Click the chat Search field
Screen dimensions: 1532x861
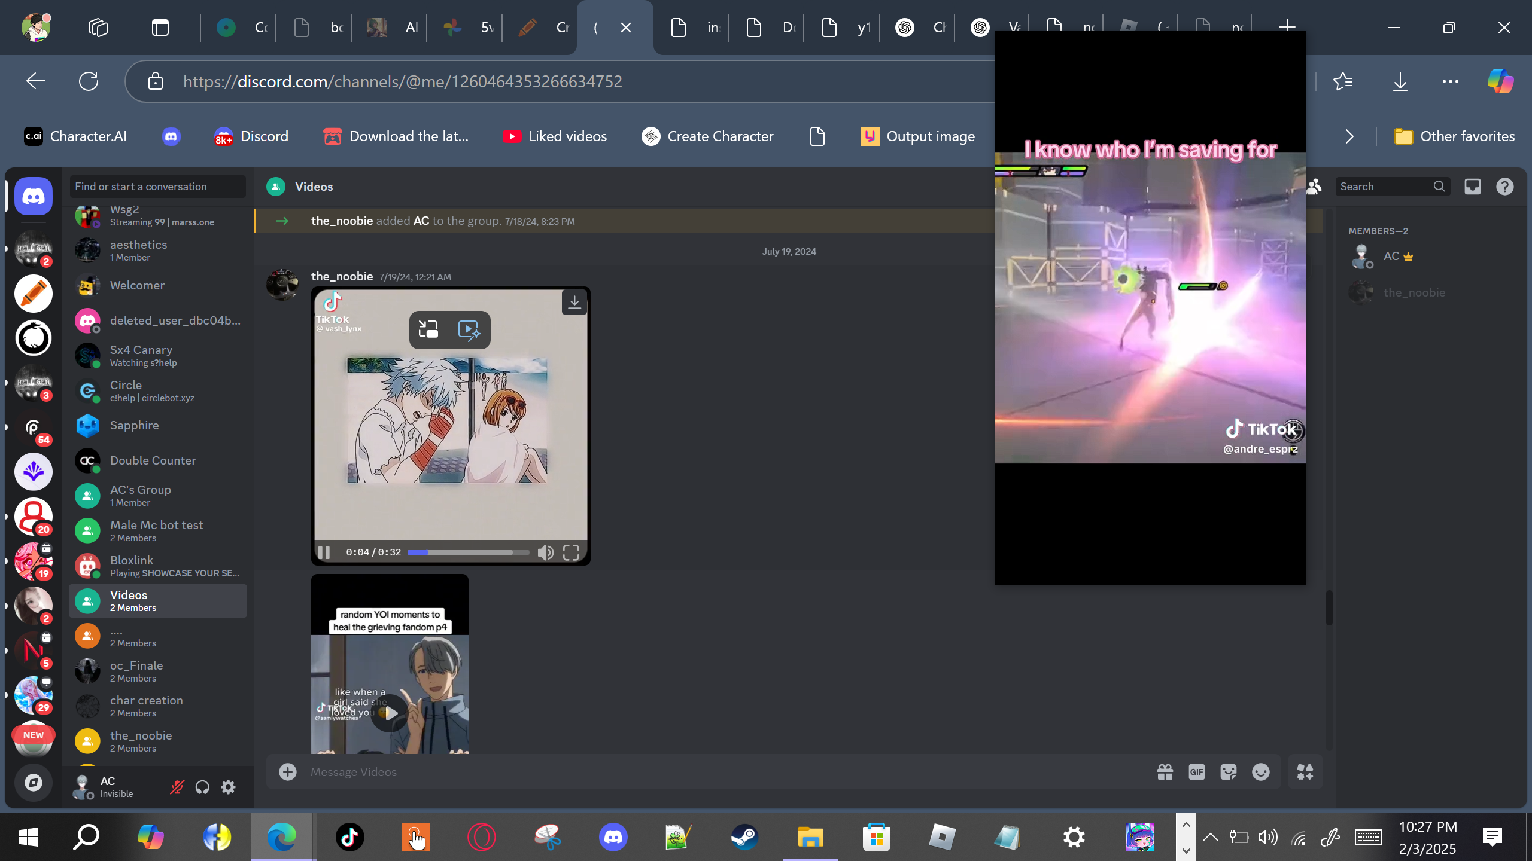[x=1393, y=187]
